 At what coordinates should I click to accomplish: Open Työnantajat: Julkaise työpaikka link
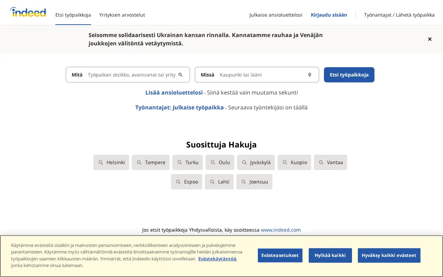pos(180,107)
